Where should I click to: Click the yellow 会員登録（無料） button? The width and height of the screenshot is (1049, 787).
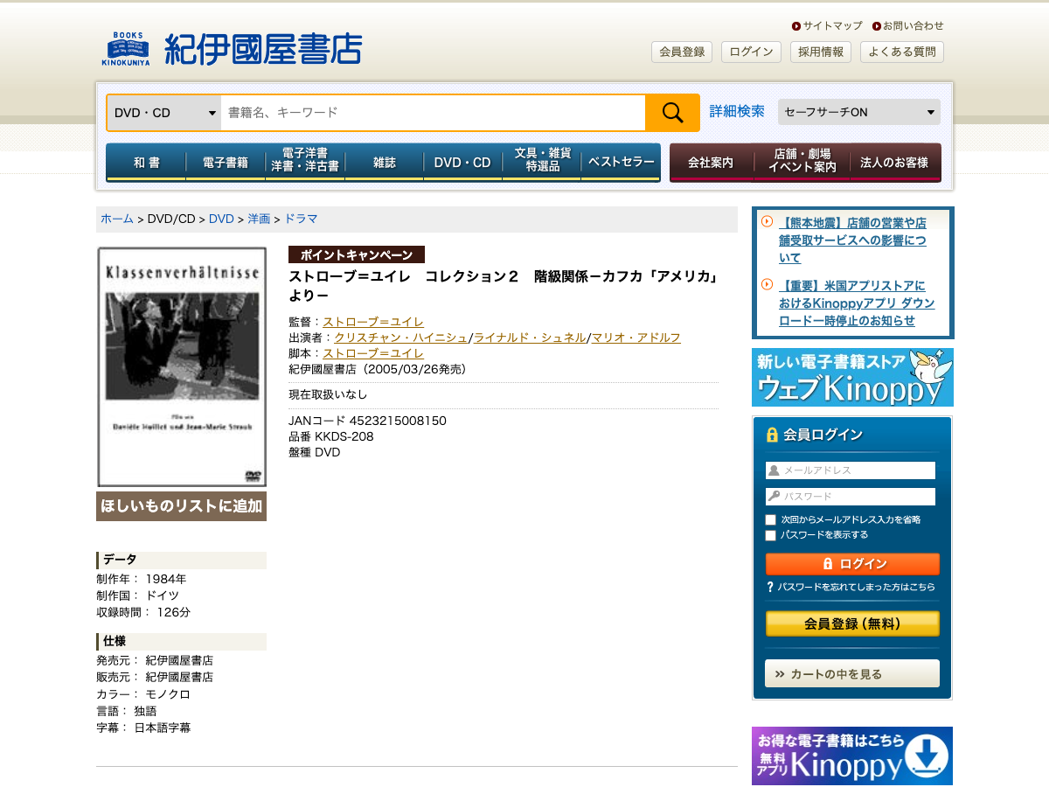click(x=852, y=623)
